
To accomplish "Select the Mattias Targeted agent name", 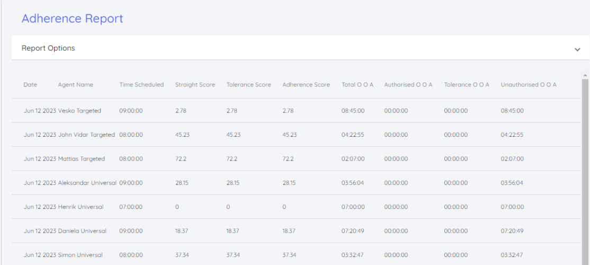I will pyautogui.click(x=82, y=159).
